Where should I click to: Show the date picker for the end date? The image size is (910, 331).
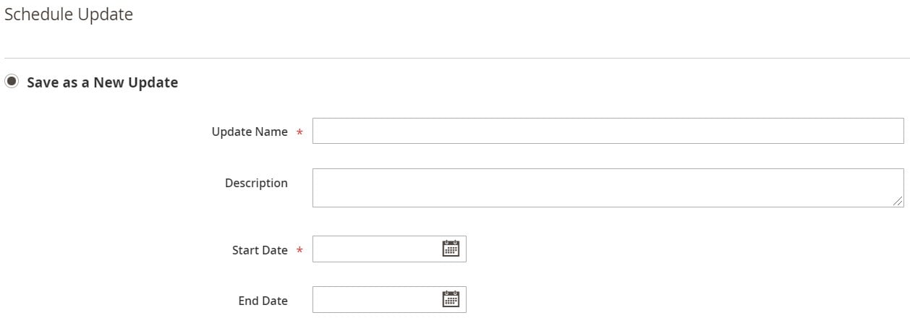pos(451,299)
